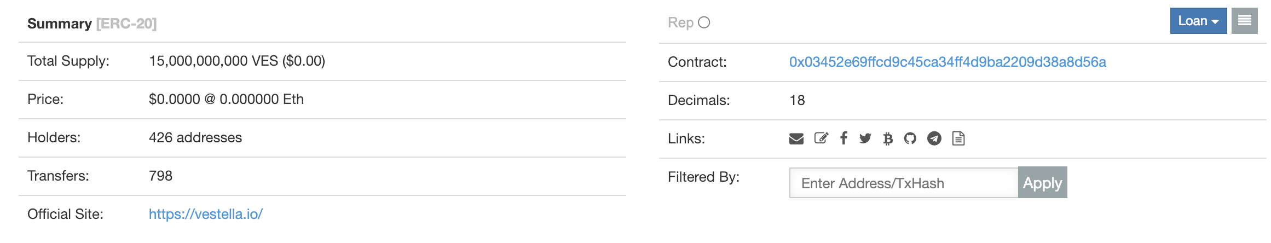The width and height of the screenshot is (1271, 243).
Task: Focus the Enter Address/TxHash input field
Action: pos(904,183)
